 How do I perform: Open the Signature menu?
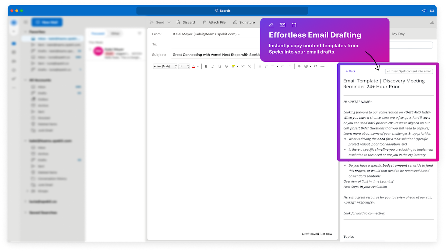pyautogui.click(x=244, y=22)
